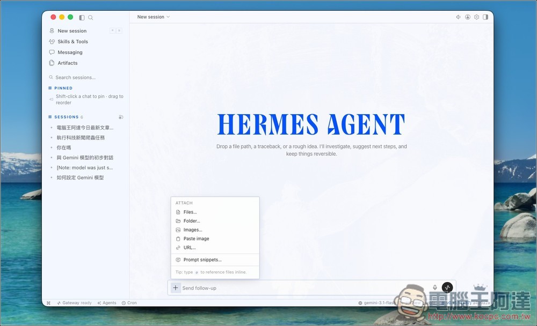Open the user account icon
Viewport: 537px width, 326px height.
468,17
